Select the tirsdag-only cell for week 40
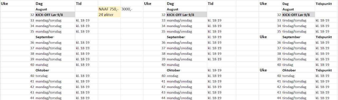338x100 pixels. pos(298,65)
